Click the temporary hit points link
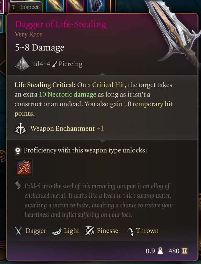Viewport: 201px width, 264px height. tap(93, 109)
